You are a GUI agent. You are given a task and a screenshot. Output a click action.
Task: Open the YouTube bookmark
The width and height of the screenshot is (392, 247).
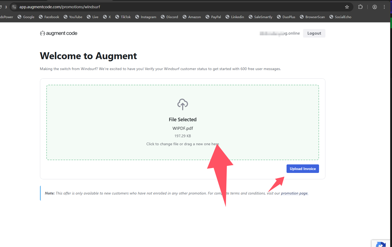tap(73, 17)
